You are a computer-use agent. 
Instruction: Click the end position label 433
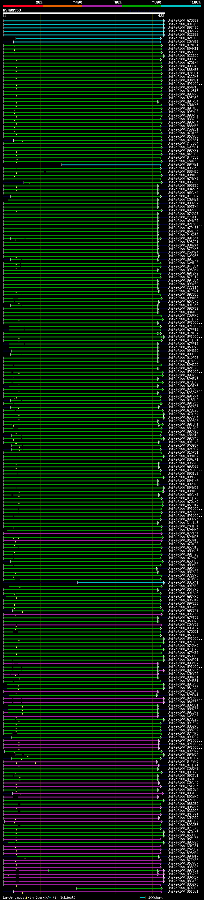[x=161, y=16]
